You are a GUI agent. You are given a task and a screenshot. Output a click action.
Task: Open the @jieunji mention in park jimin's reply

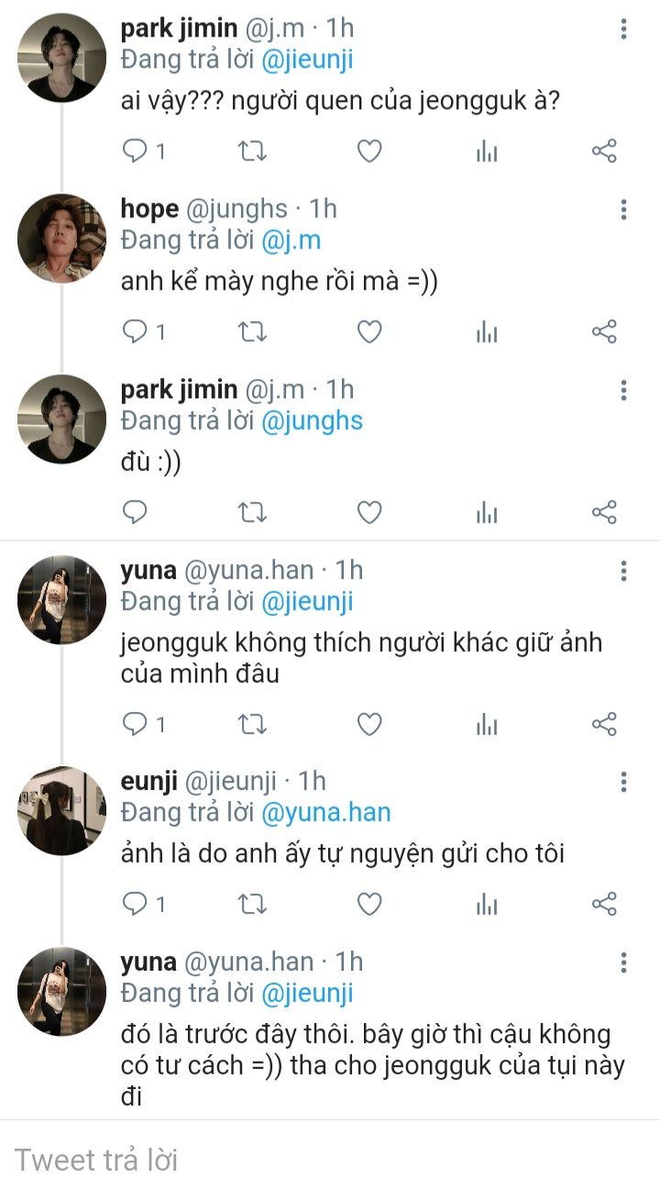[x=307, y=61]
